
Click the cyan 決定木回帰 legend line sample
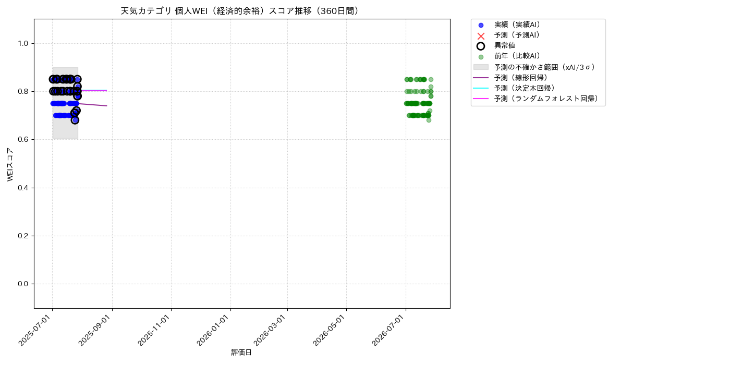point(481,88)
